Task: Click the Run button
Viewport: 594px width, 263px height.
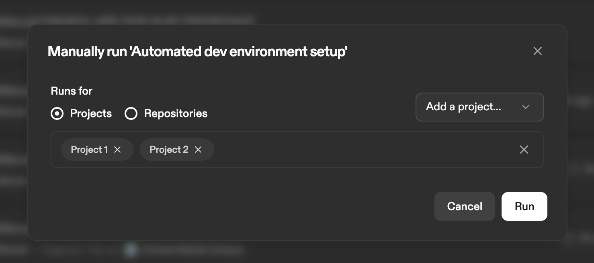Action: (x=524, y=206)
